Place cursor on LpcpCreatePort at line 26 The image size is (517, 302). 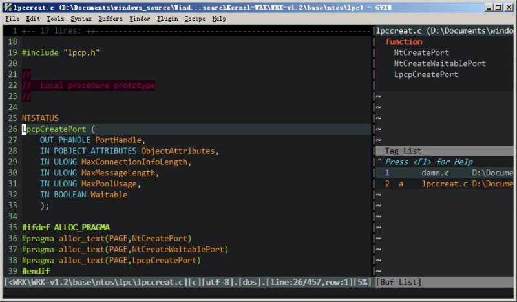(54, 129)
